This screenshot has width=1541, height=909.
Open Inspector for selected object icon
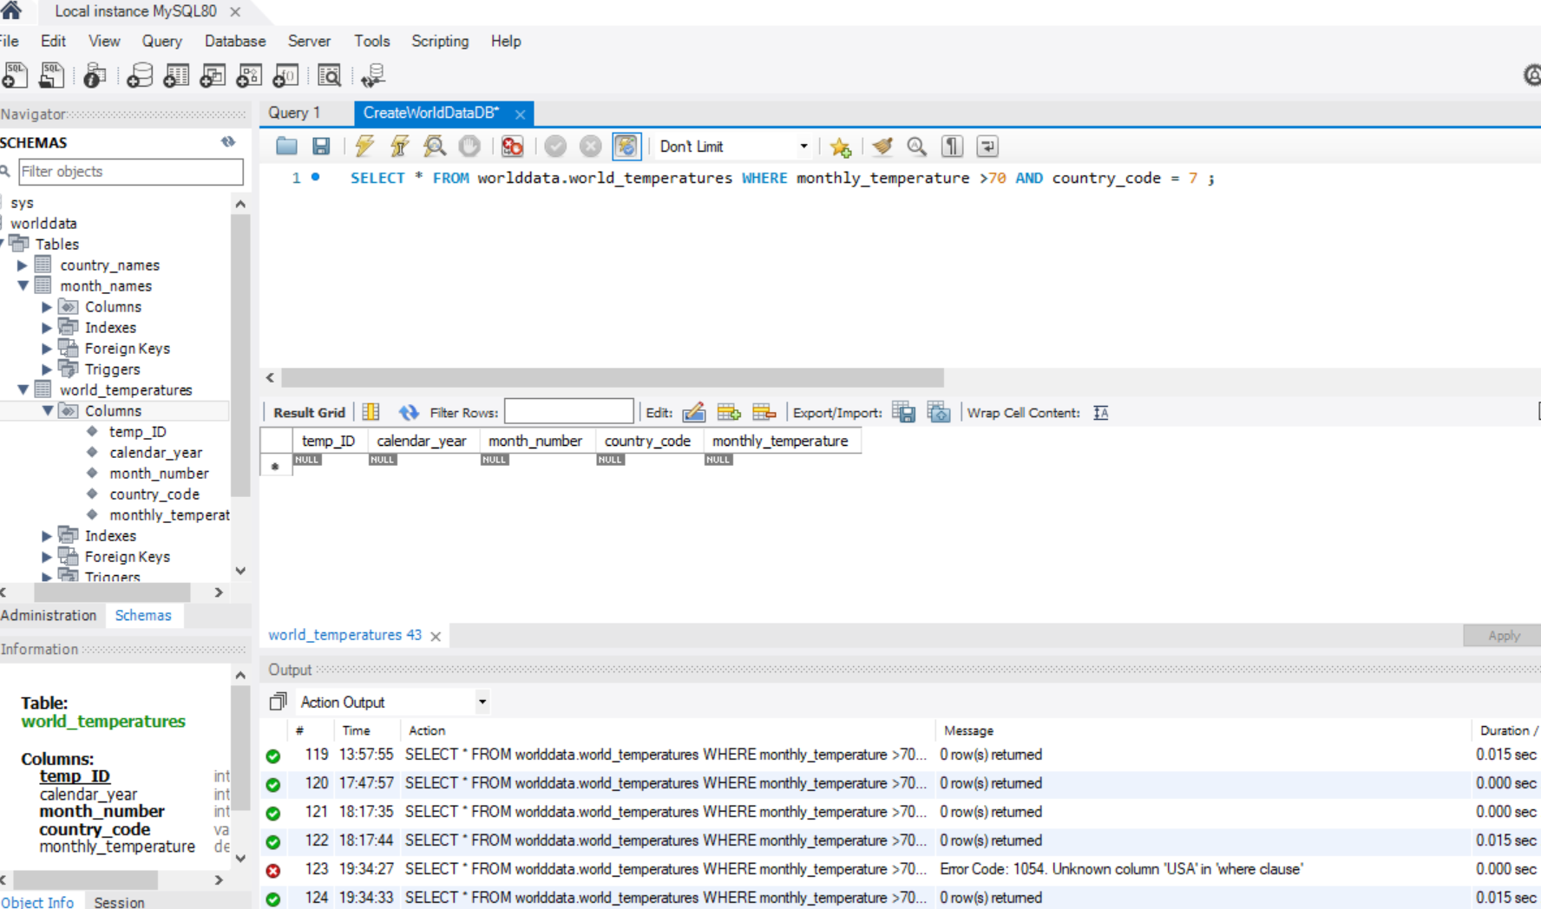pyautogui.click(x=95, y=75)
